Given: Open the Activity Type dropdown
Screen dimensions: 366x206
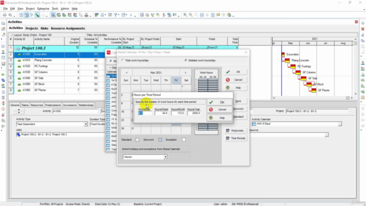Looking at the screenshot, I should point(86,124).
